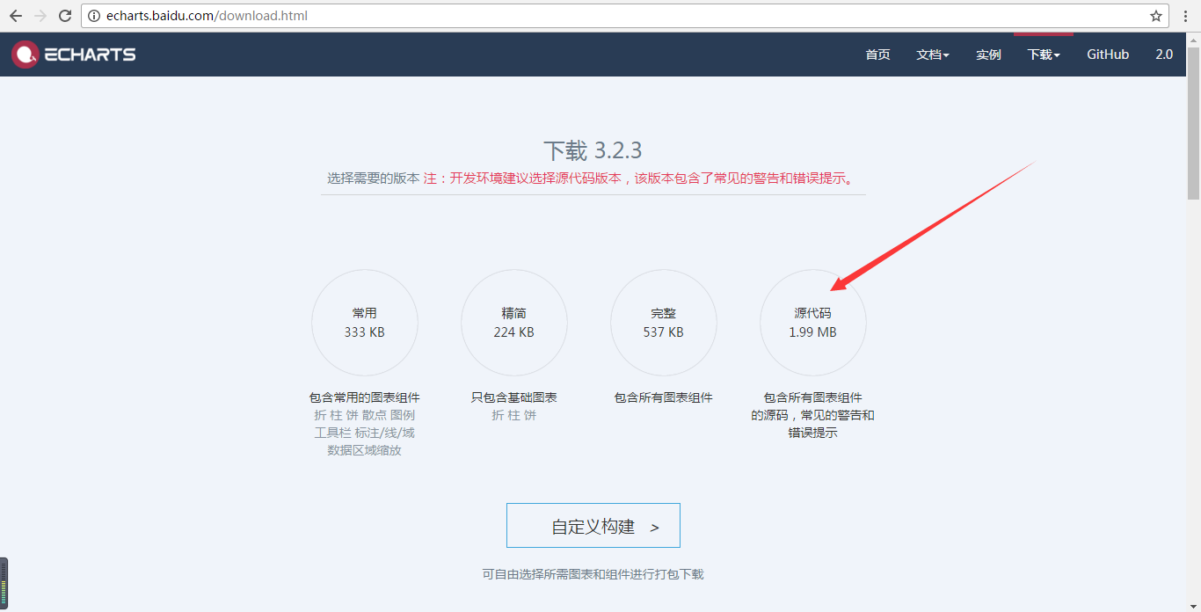Download the 常用 333 KB build
Image resolution: width=1201 pixels, height=612 pixels.
[x=365, y=323]
